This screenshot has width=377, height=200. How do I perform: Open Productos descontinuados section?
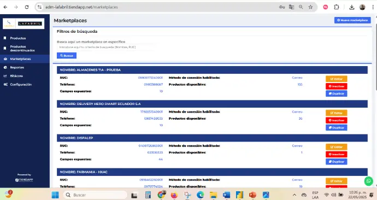[x=22, y=48]
